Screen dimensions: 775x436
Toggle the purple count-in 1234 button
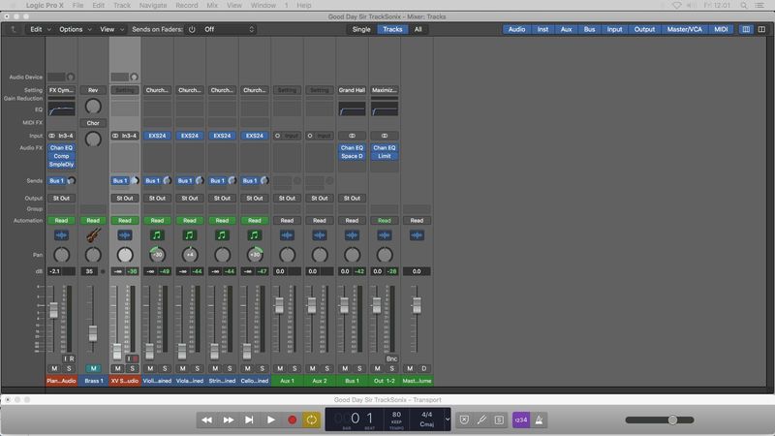[521, 420]
